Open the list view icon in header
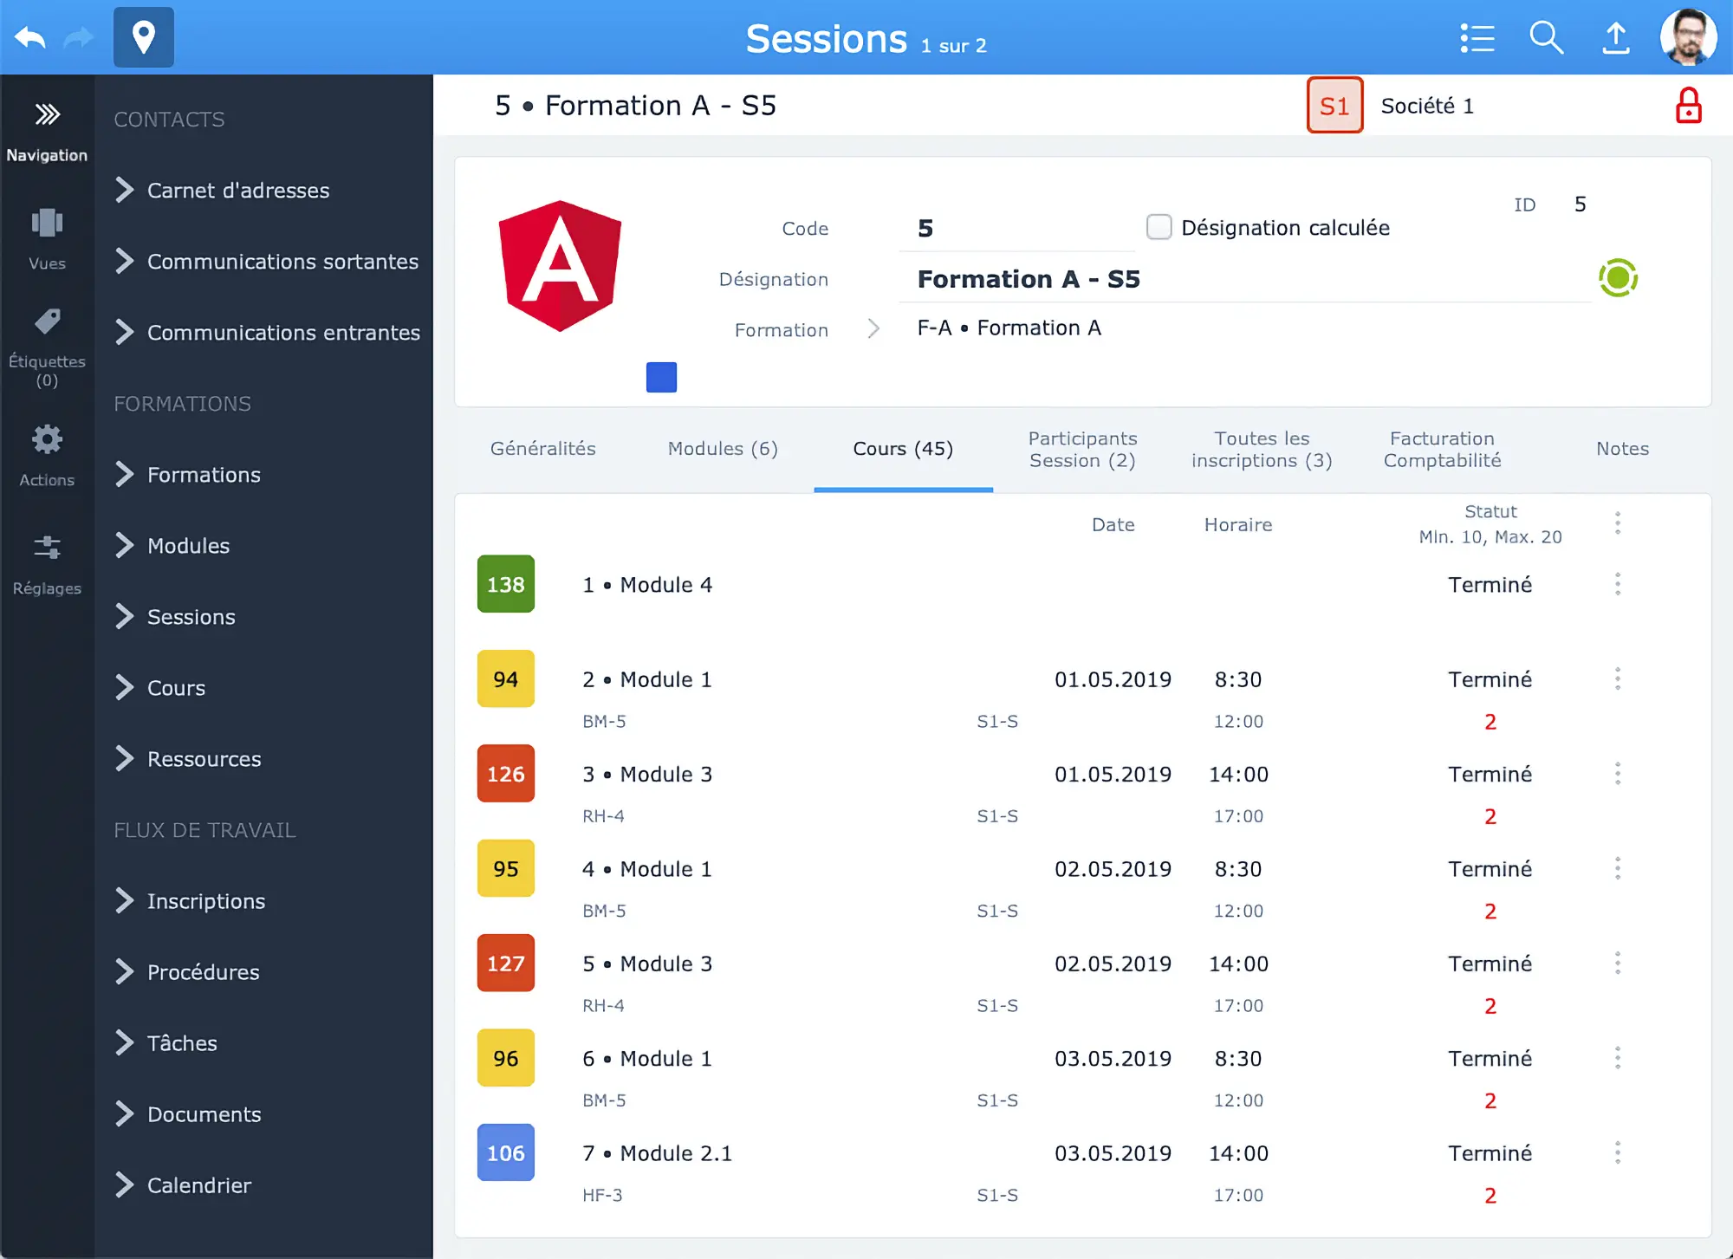 [x=1477, y=38]
